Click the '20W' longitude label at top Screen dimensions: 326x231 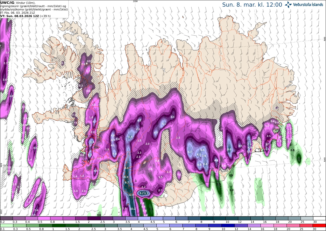(x=135, y=1)
